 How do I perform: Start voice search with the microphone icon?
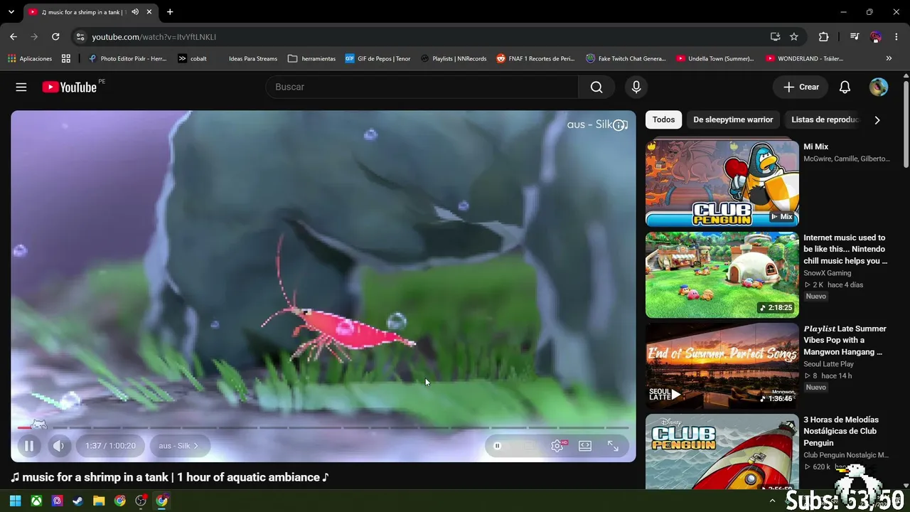pyautogui.click(x=636, y=87)
